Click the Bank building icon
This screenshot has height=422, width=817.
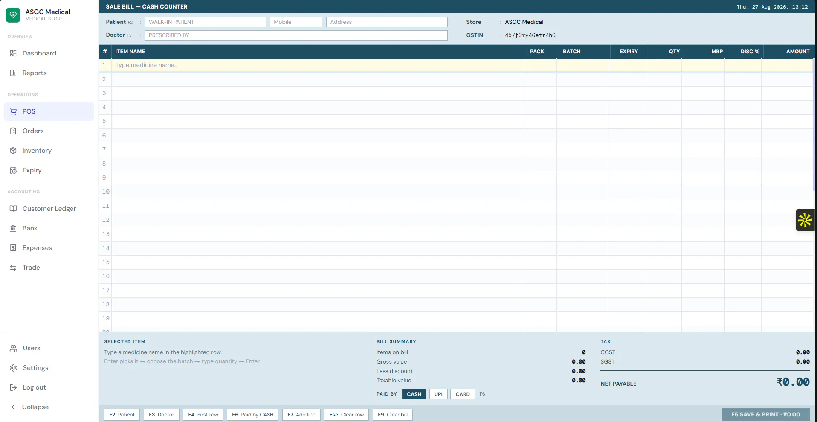click(x=13, y=228)
